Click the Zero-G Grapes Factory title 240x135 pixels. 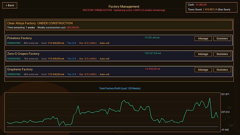pyautogui.click(x=23, y=54)
